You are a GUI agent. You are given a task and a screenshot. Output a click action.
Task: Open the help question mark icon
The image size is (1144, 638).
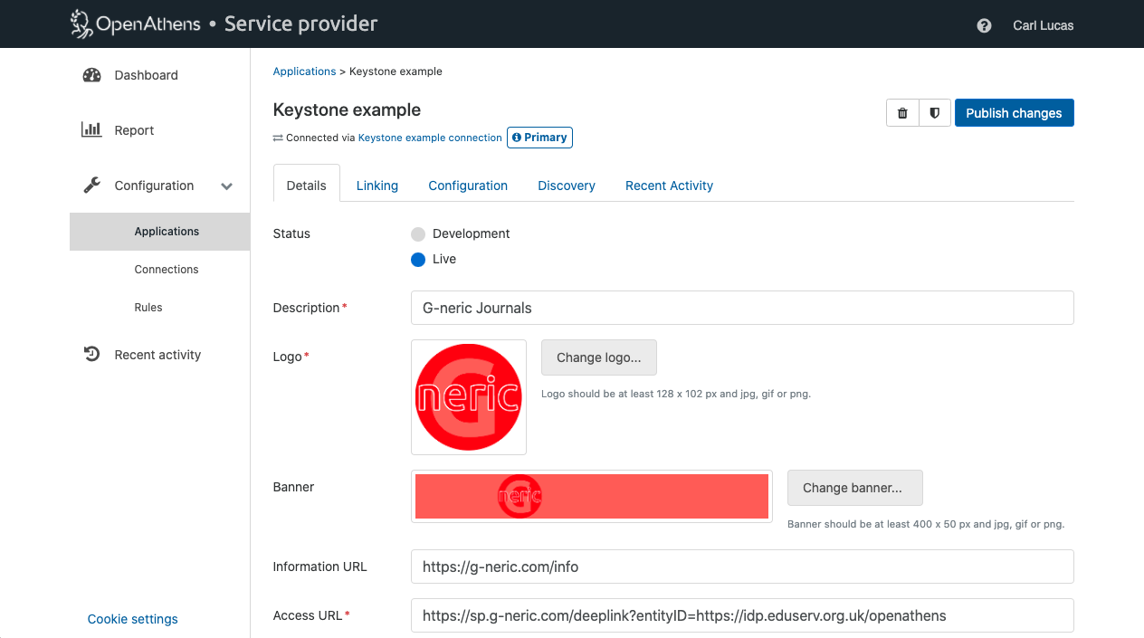pos(984,25)
